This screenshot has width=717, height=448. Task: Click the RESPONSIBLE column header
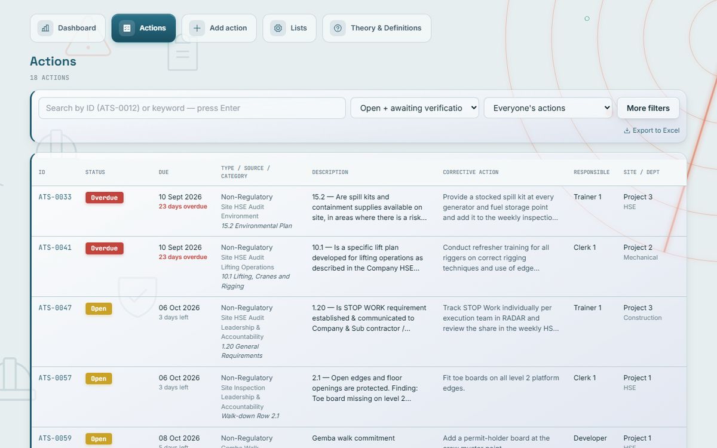(x=592, y=173)
